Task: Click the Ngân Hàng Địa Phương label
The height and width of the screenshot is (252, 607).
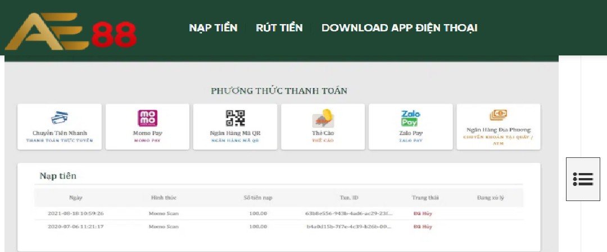Action: point(499,130)
